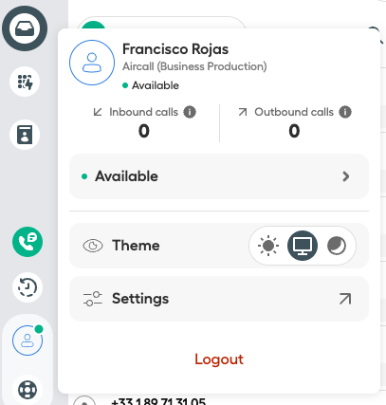The width and height of the screenshot is (386, 405).
Task: Click the red Logout link
Action: click(219, 359)
